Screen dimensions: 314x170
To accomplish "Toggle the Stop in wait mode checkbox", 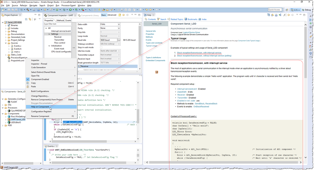I will (x=101, y=47).
